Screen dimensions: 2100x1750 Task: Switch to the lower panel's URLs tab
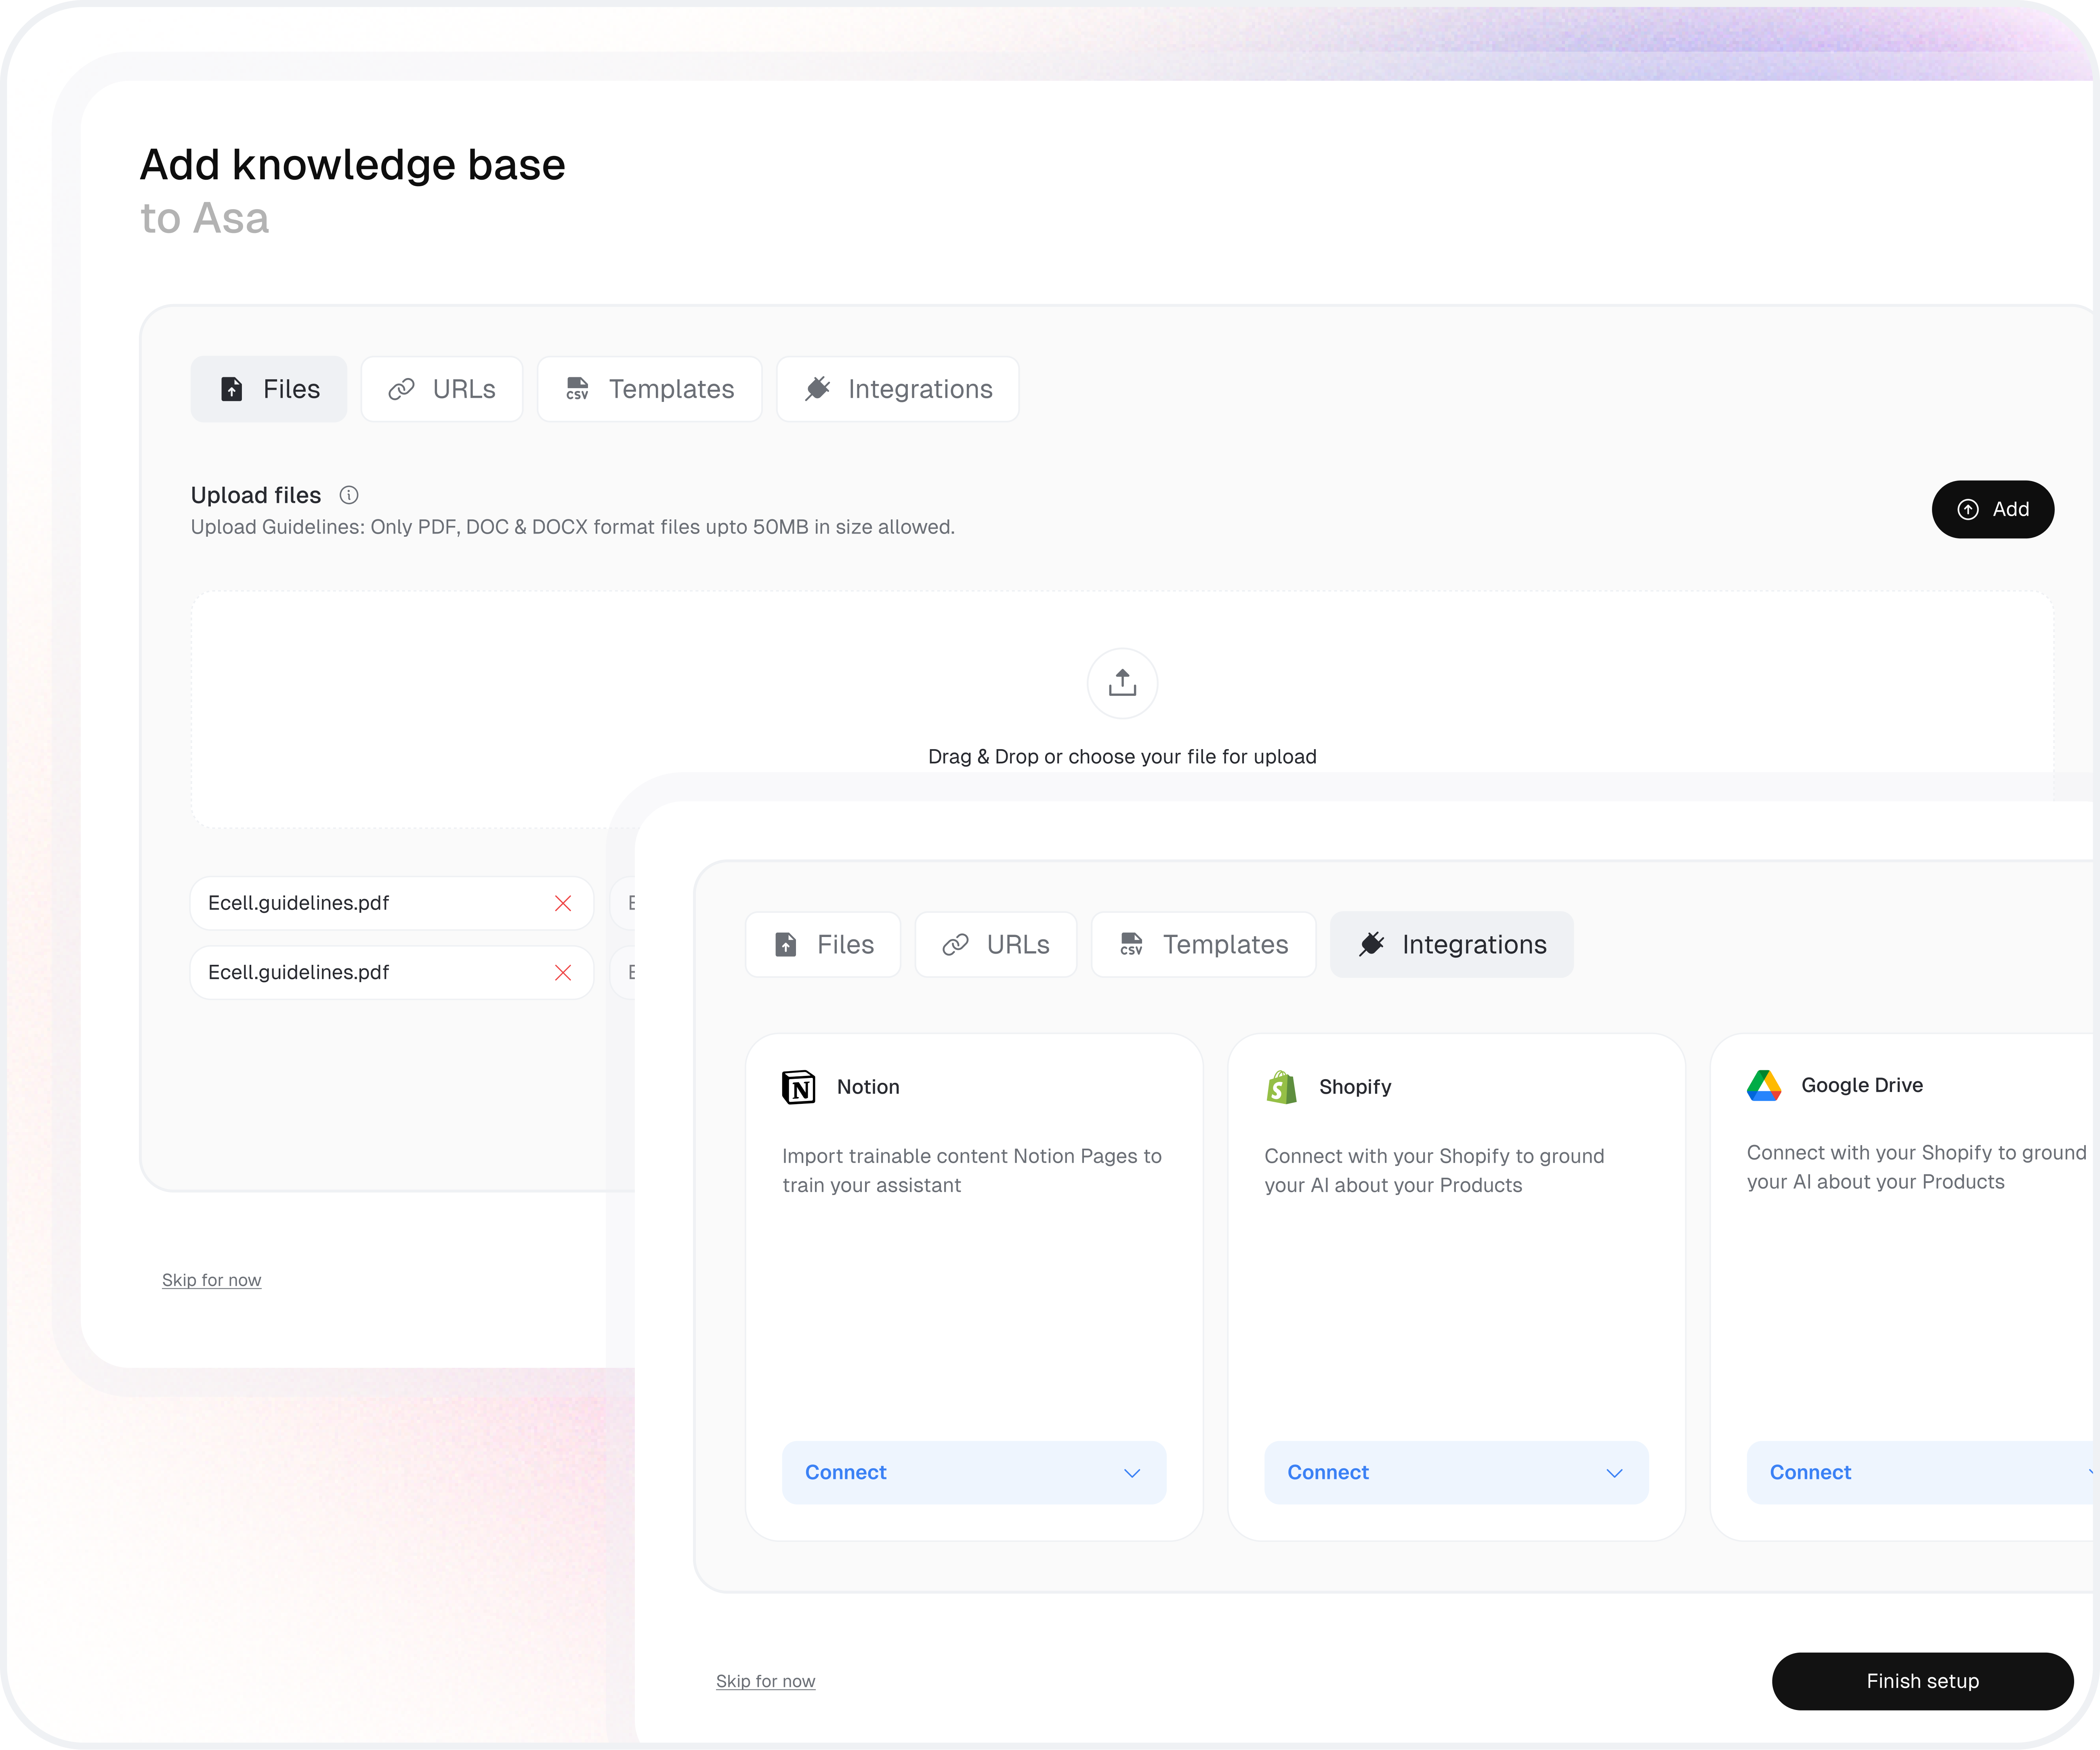tap(996, 944)
